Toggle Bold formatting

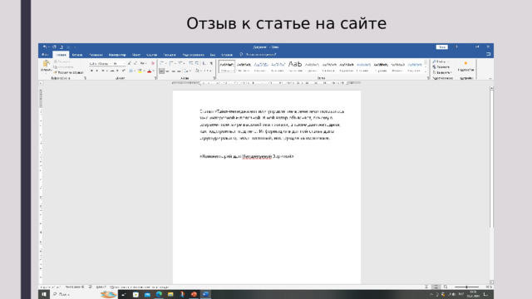click(91, 71)
